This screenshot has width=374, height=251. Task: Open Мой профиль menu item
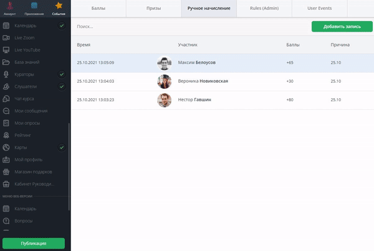coord(29,160)
